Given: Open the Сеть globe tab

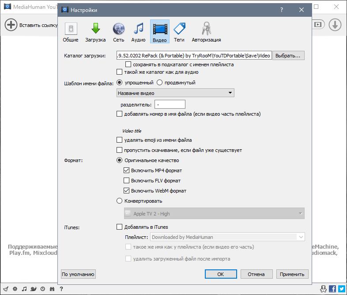Looking at the screenshot, I should [118, 32].
